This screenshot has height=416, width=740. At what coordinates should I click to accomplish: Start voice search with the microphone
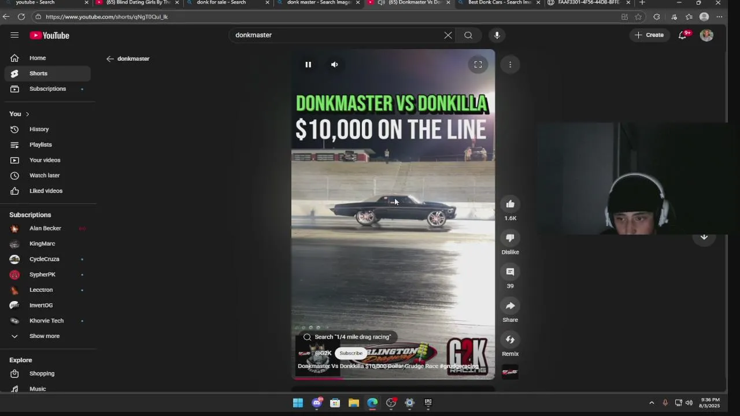click(497, 35)
